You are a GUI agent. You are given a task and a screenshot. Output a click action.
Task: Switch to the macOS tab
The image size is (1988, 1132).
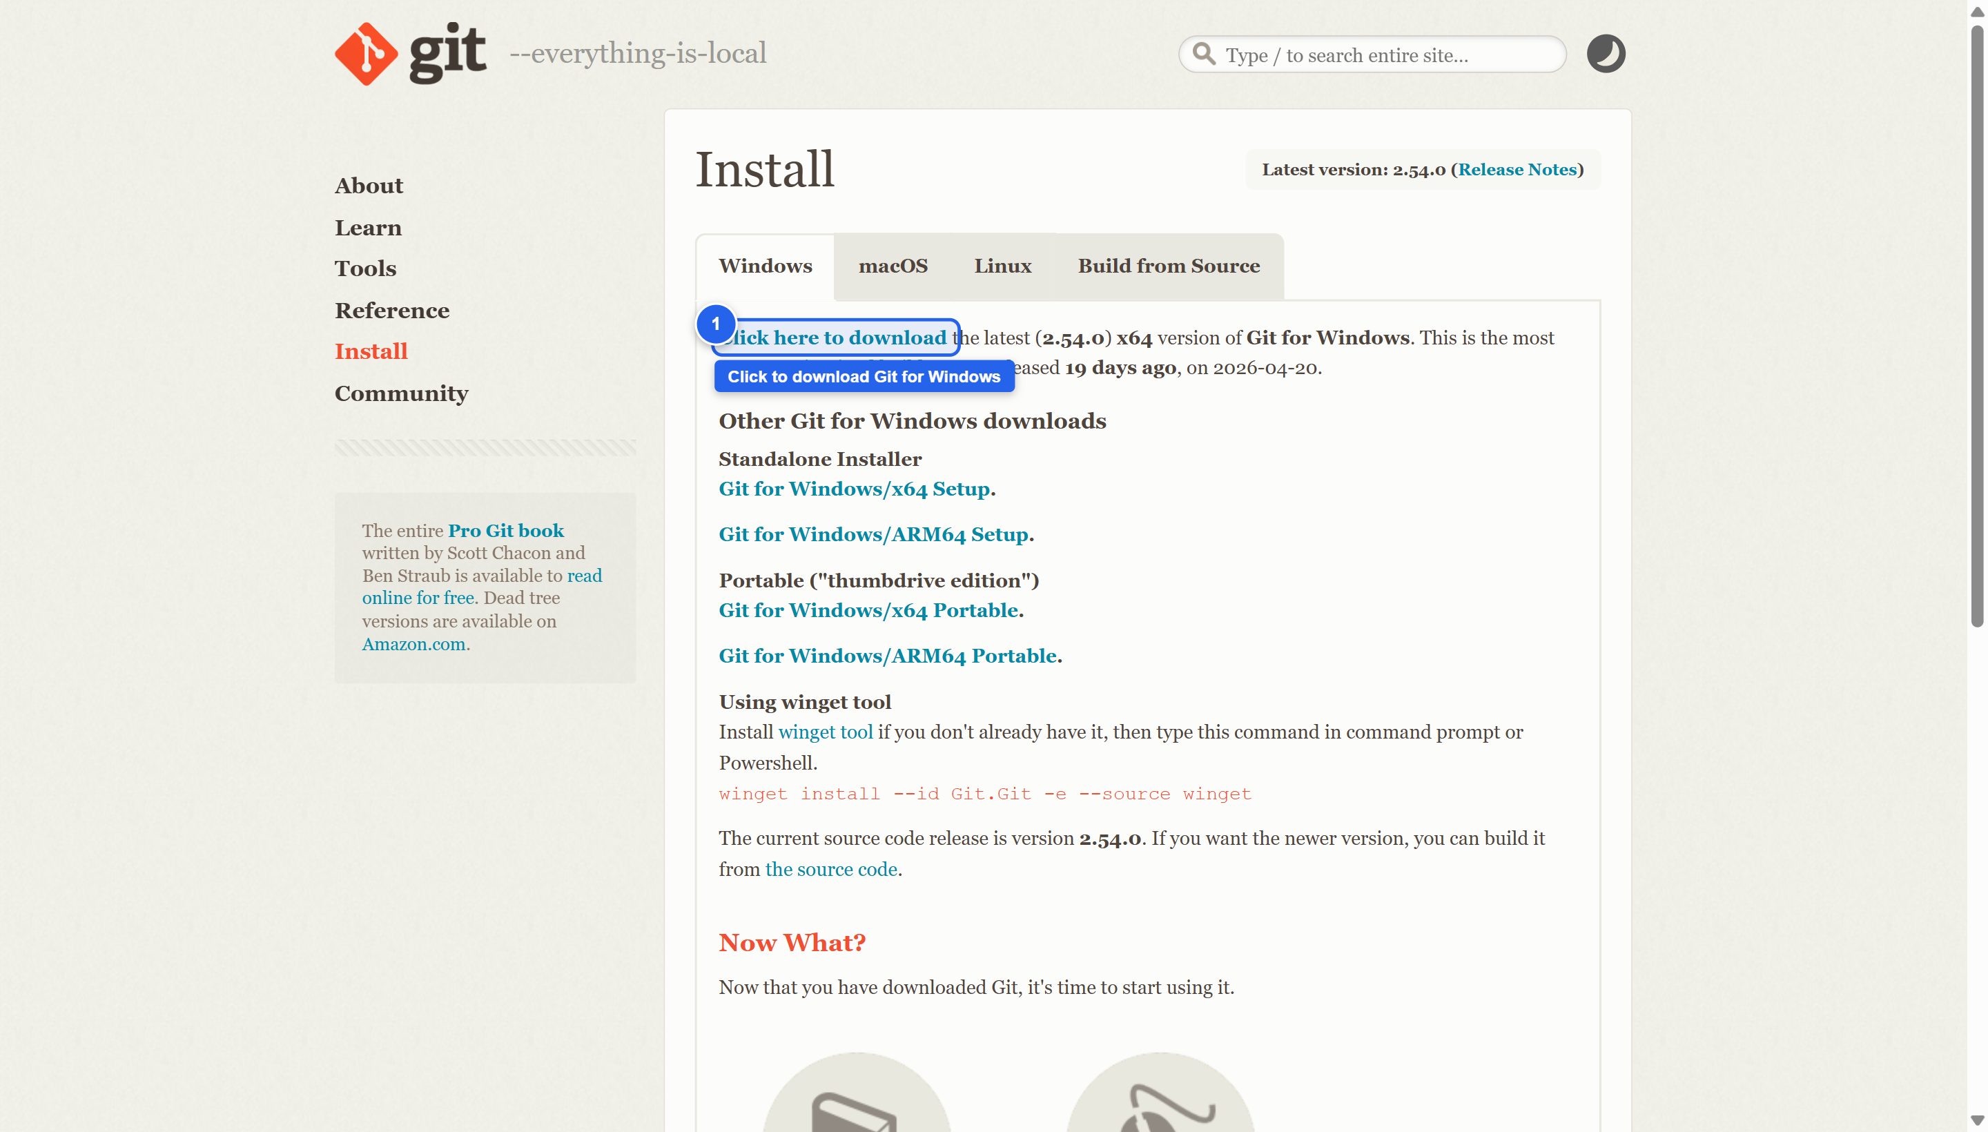click(x=893, y=266)
